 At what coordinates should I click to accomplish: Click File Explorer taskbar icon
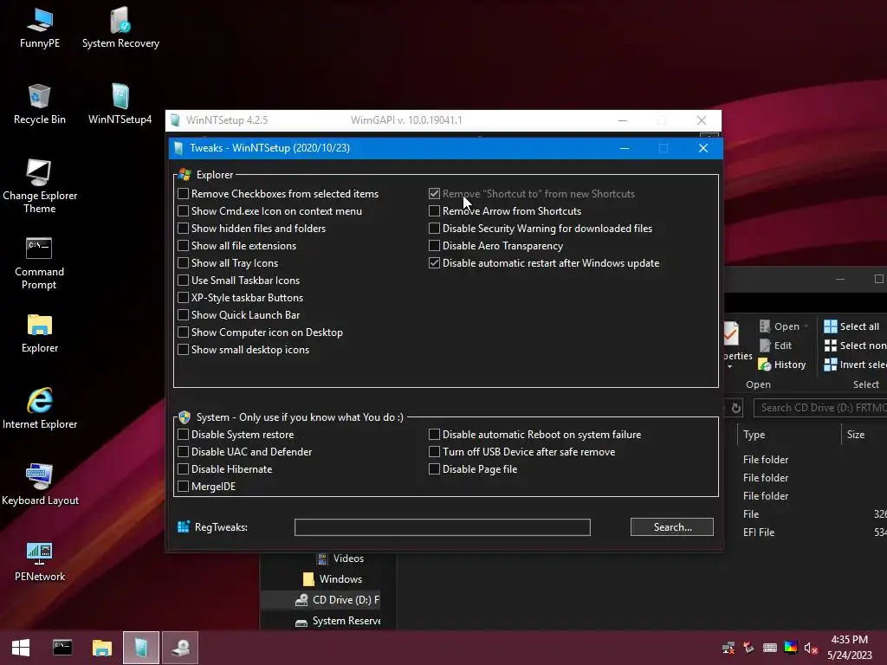[x=102, y=648]
